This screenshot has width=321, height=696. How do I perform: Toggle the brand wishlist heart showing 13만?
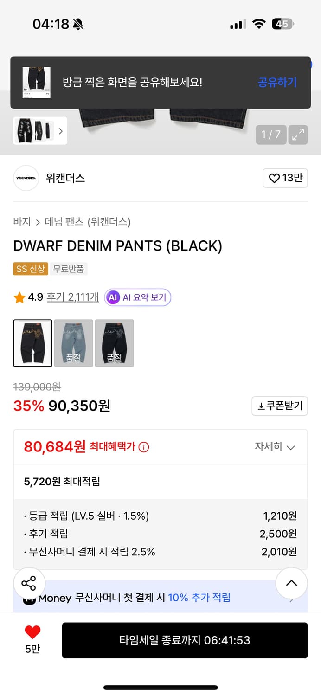(x=285, y=178)
